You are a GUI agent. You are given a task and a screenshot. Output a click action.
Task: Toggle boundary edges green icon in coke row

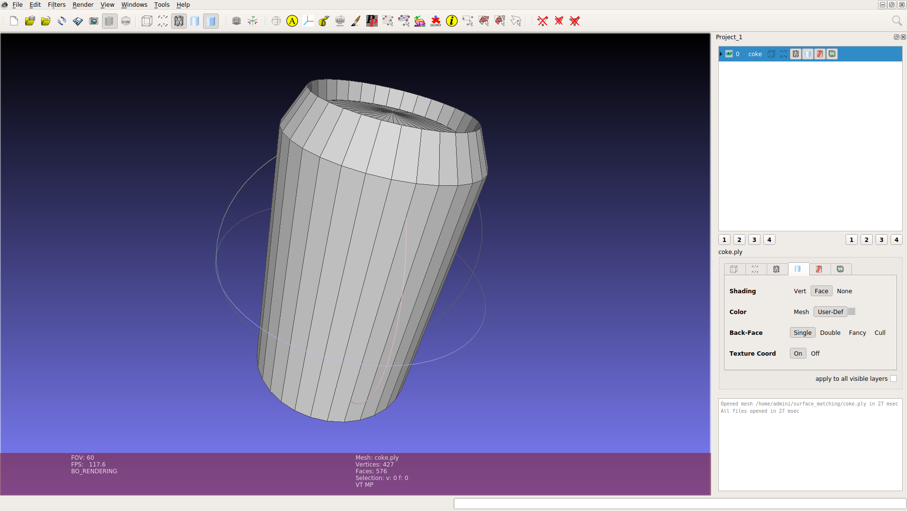point(832,54)
